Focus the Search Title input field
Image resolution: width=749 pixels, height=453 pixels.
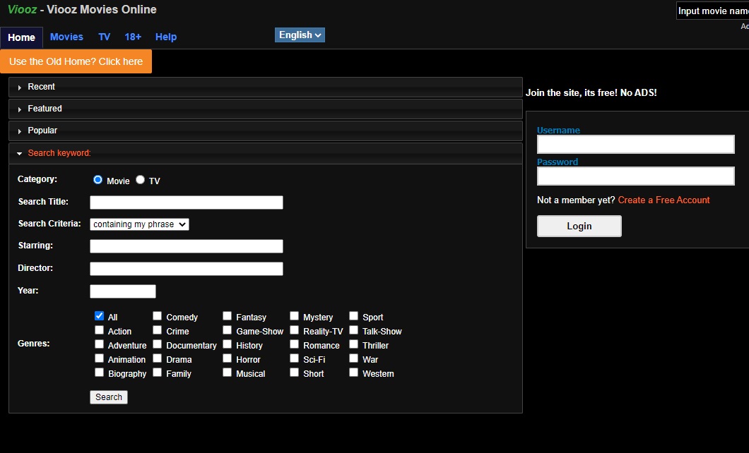[x=187, y=203]
